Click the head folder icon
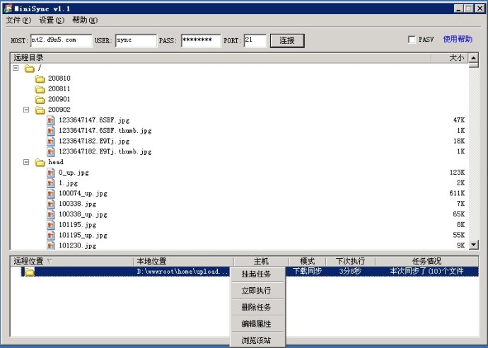 click(x=40, y=162)
